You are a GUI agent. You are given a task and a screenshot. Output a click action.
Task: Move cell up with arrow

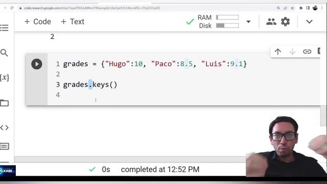pyautogui.click(x=278, y=52)
